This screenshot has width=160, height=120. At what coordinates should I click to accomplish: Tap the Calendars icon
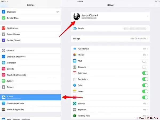click(75, 73)
